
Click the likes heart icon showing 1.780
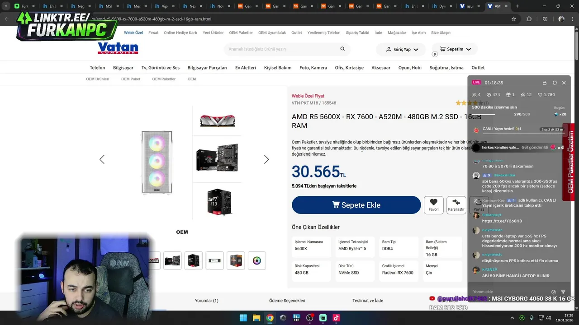540,95
